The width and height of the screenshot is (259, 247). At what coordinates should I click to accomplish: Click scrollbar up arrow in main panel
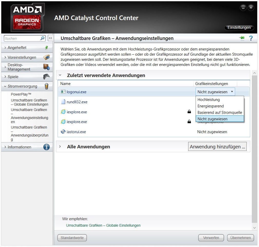point(254,73)
